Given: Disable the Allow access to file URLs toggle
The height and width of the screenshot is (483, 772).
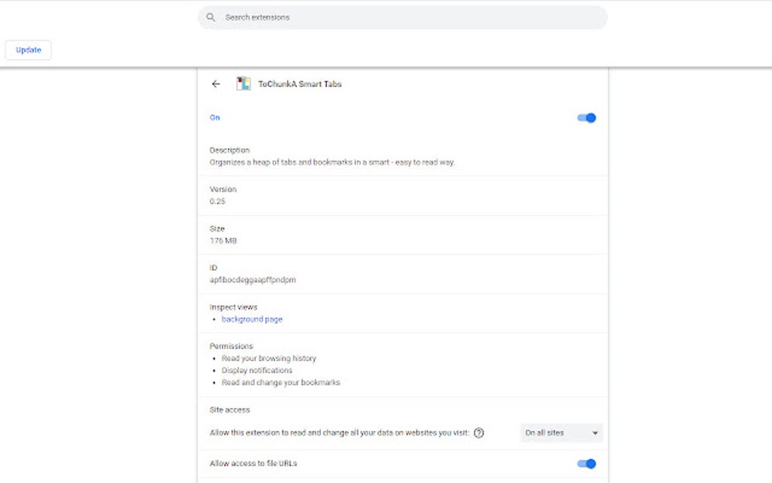Looking at the screenshot, I should click(x=587, y=463).
